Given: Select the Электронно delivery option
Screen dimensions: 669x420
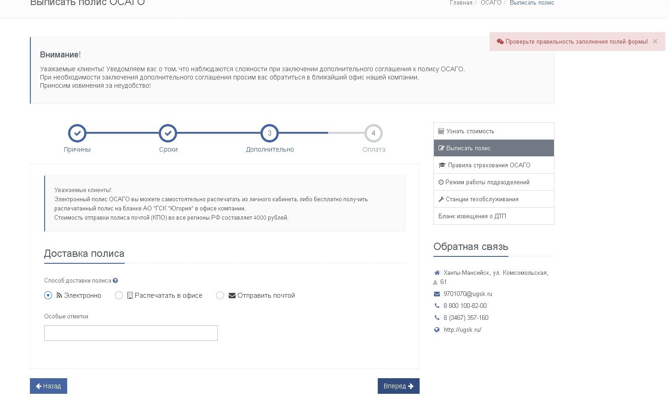Looking at the screenshot, I should tap(48, 295).
